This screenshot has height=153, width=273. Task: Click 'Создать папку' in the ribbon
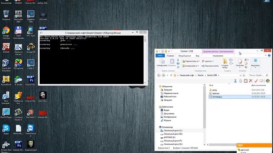coord(225,63)
